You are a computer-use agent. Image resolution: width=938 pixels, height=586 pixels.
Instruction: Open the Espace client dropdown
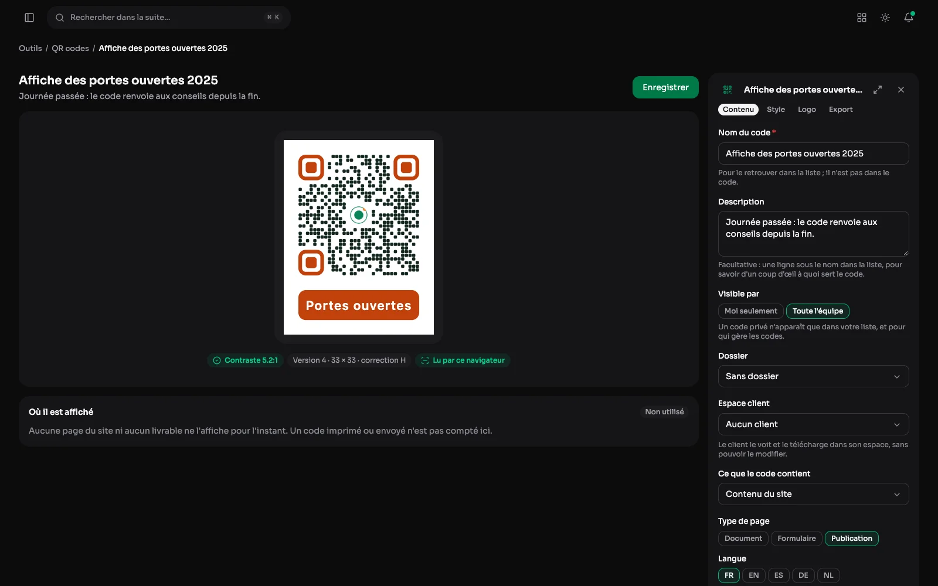[814, 424]
